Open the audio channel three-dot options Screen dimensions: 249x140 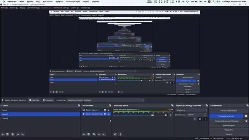pyautogui.click(x=171, y=115)
